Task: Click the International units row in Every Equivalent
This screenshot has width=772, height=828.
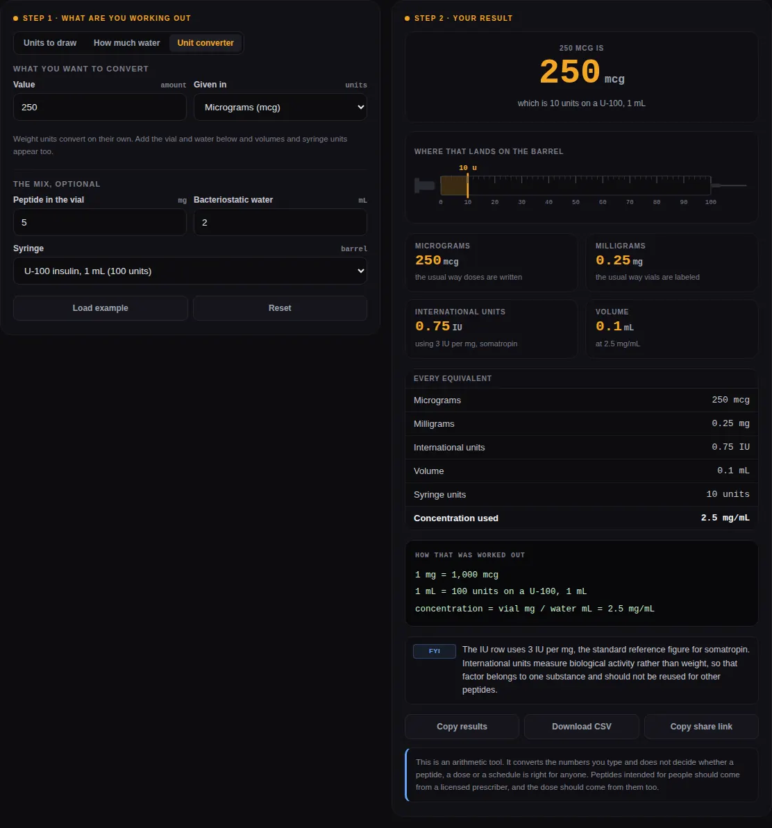Action: 581,447
